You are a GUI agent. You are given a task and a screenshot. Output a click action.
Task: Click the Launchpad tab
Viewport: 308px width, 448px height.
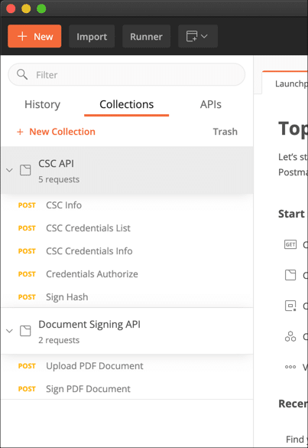285,83
